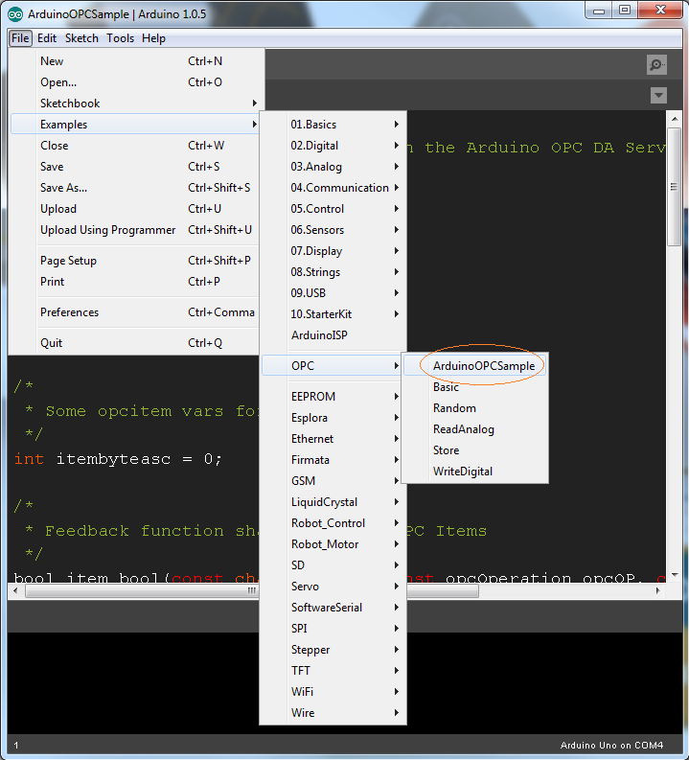Expand the 10.StarterKit examples submenu
Image resolution: width=689 pixels, height=760 pixels.
[x=333, y=314]
